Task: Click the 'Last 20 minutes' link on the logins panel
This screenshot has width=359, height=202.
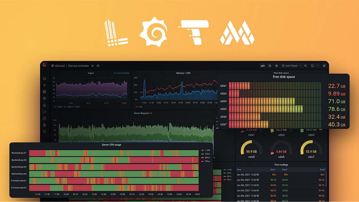Action: (x=121, y=73)
